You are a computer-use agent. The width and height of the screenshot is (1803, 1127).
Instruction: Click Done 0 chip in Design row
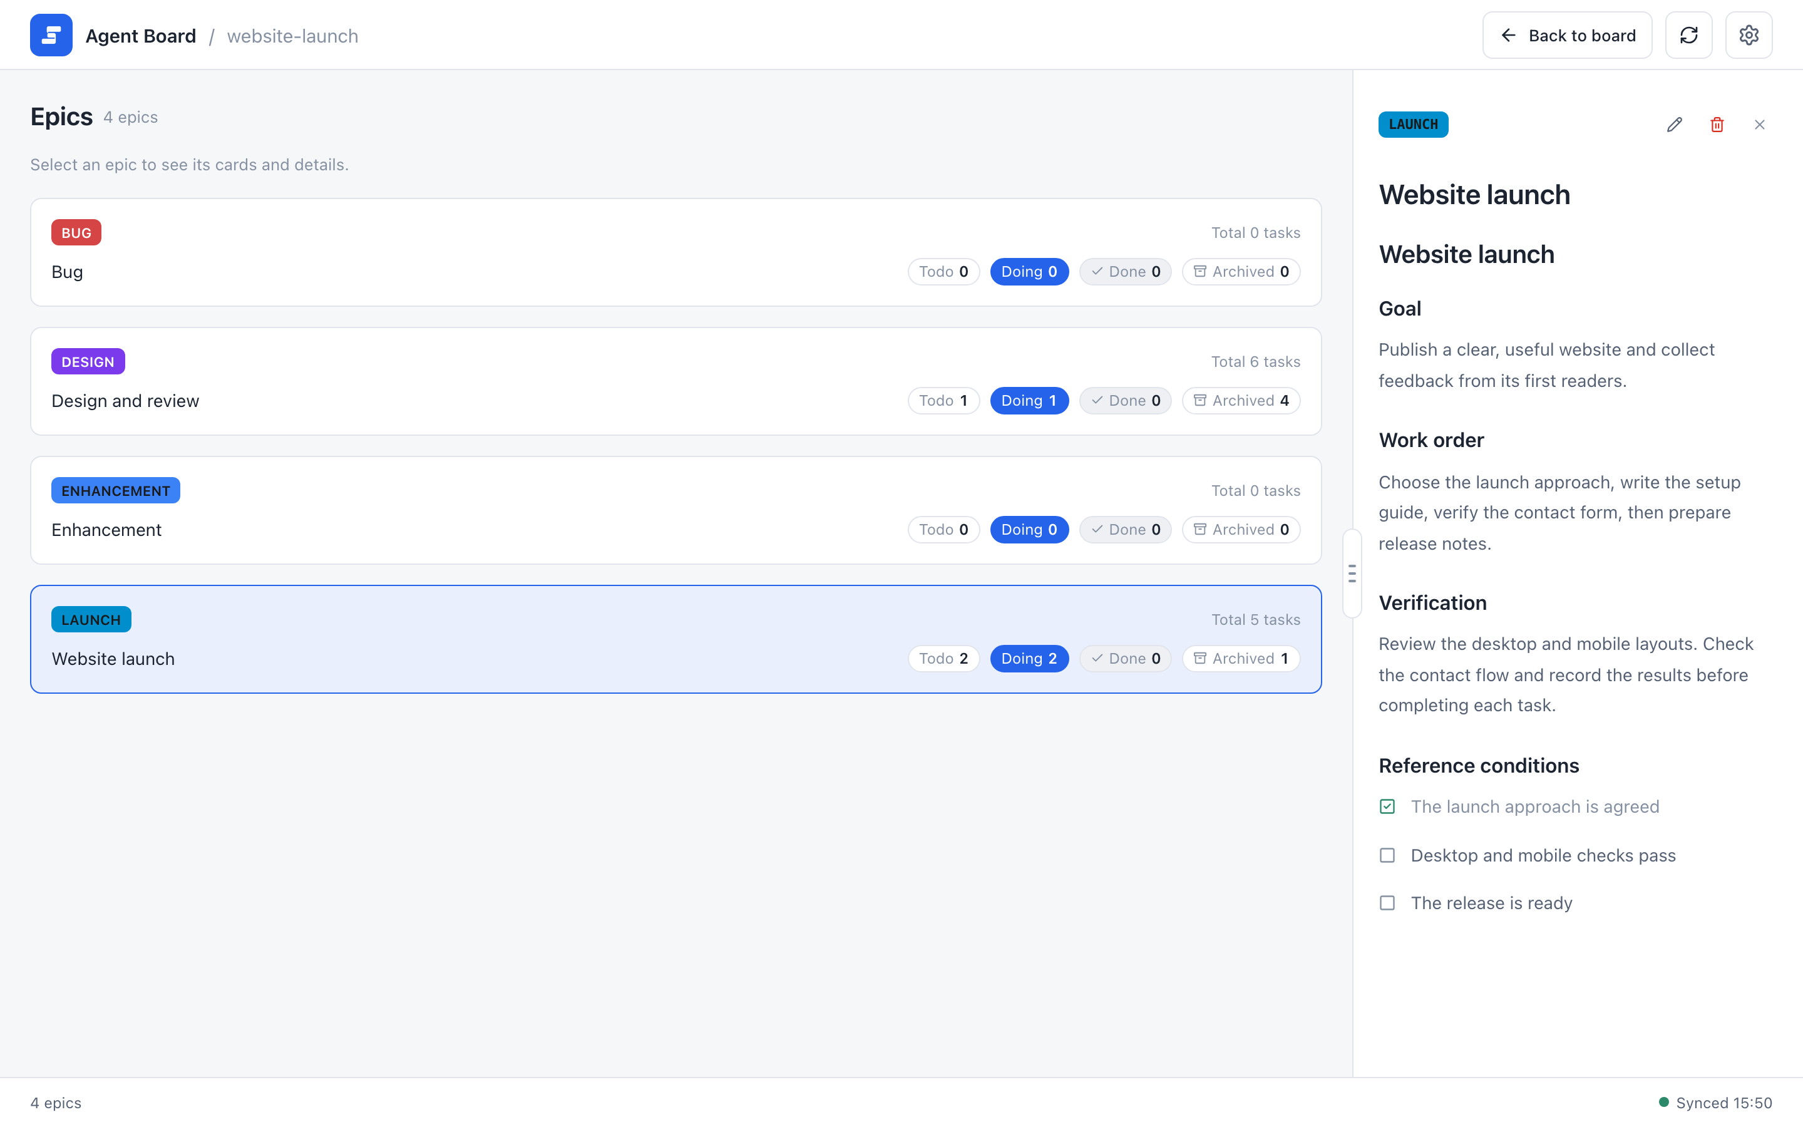[x=1125, y=400]
